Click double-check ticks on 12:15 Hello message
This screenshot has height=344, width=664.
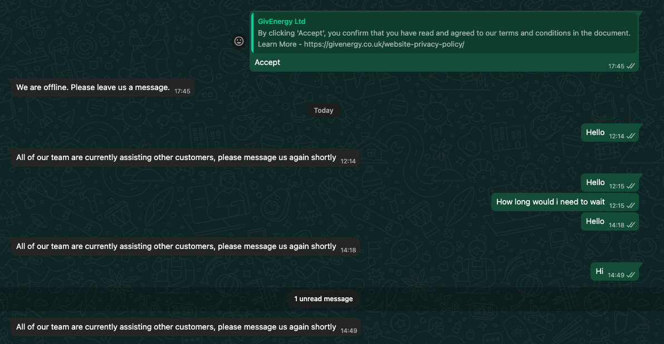[x=631, y=186]
